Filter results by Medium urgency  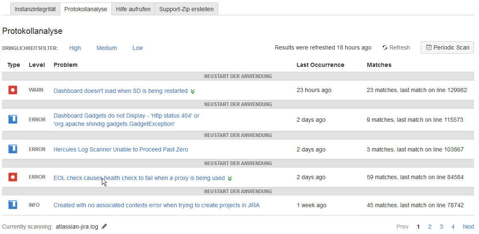(106, 48)
